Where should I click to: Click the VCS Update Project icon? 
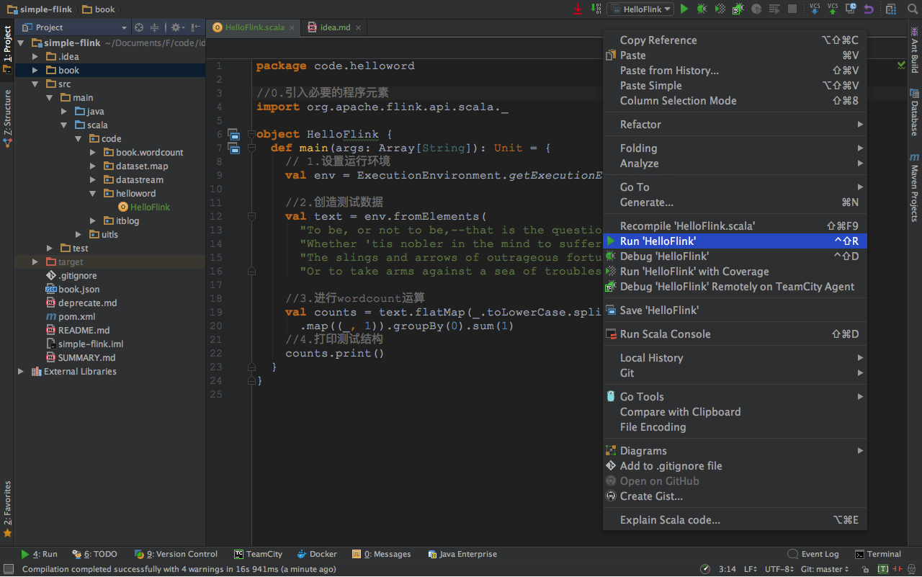pos(815,9)
